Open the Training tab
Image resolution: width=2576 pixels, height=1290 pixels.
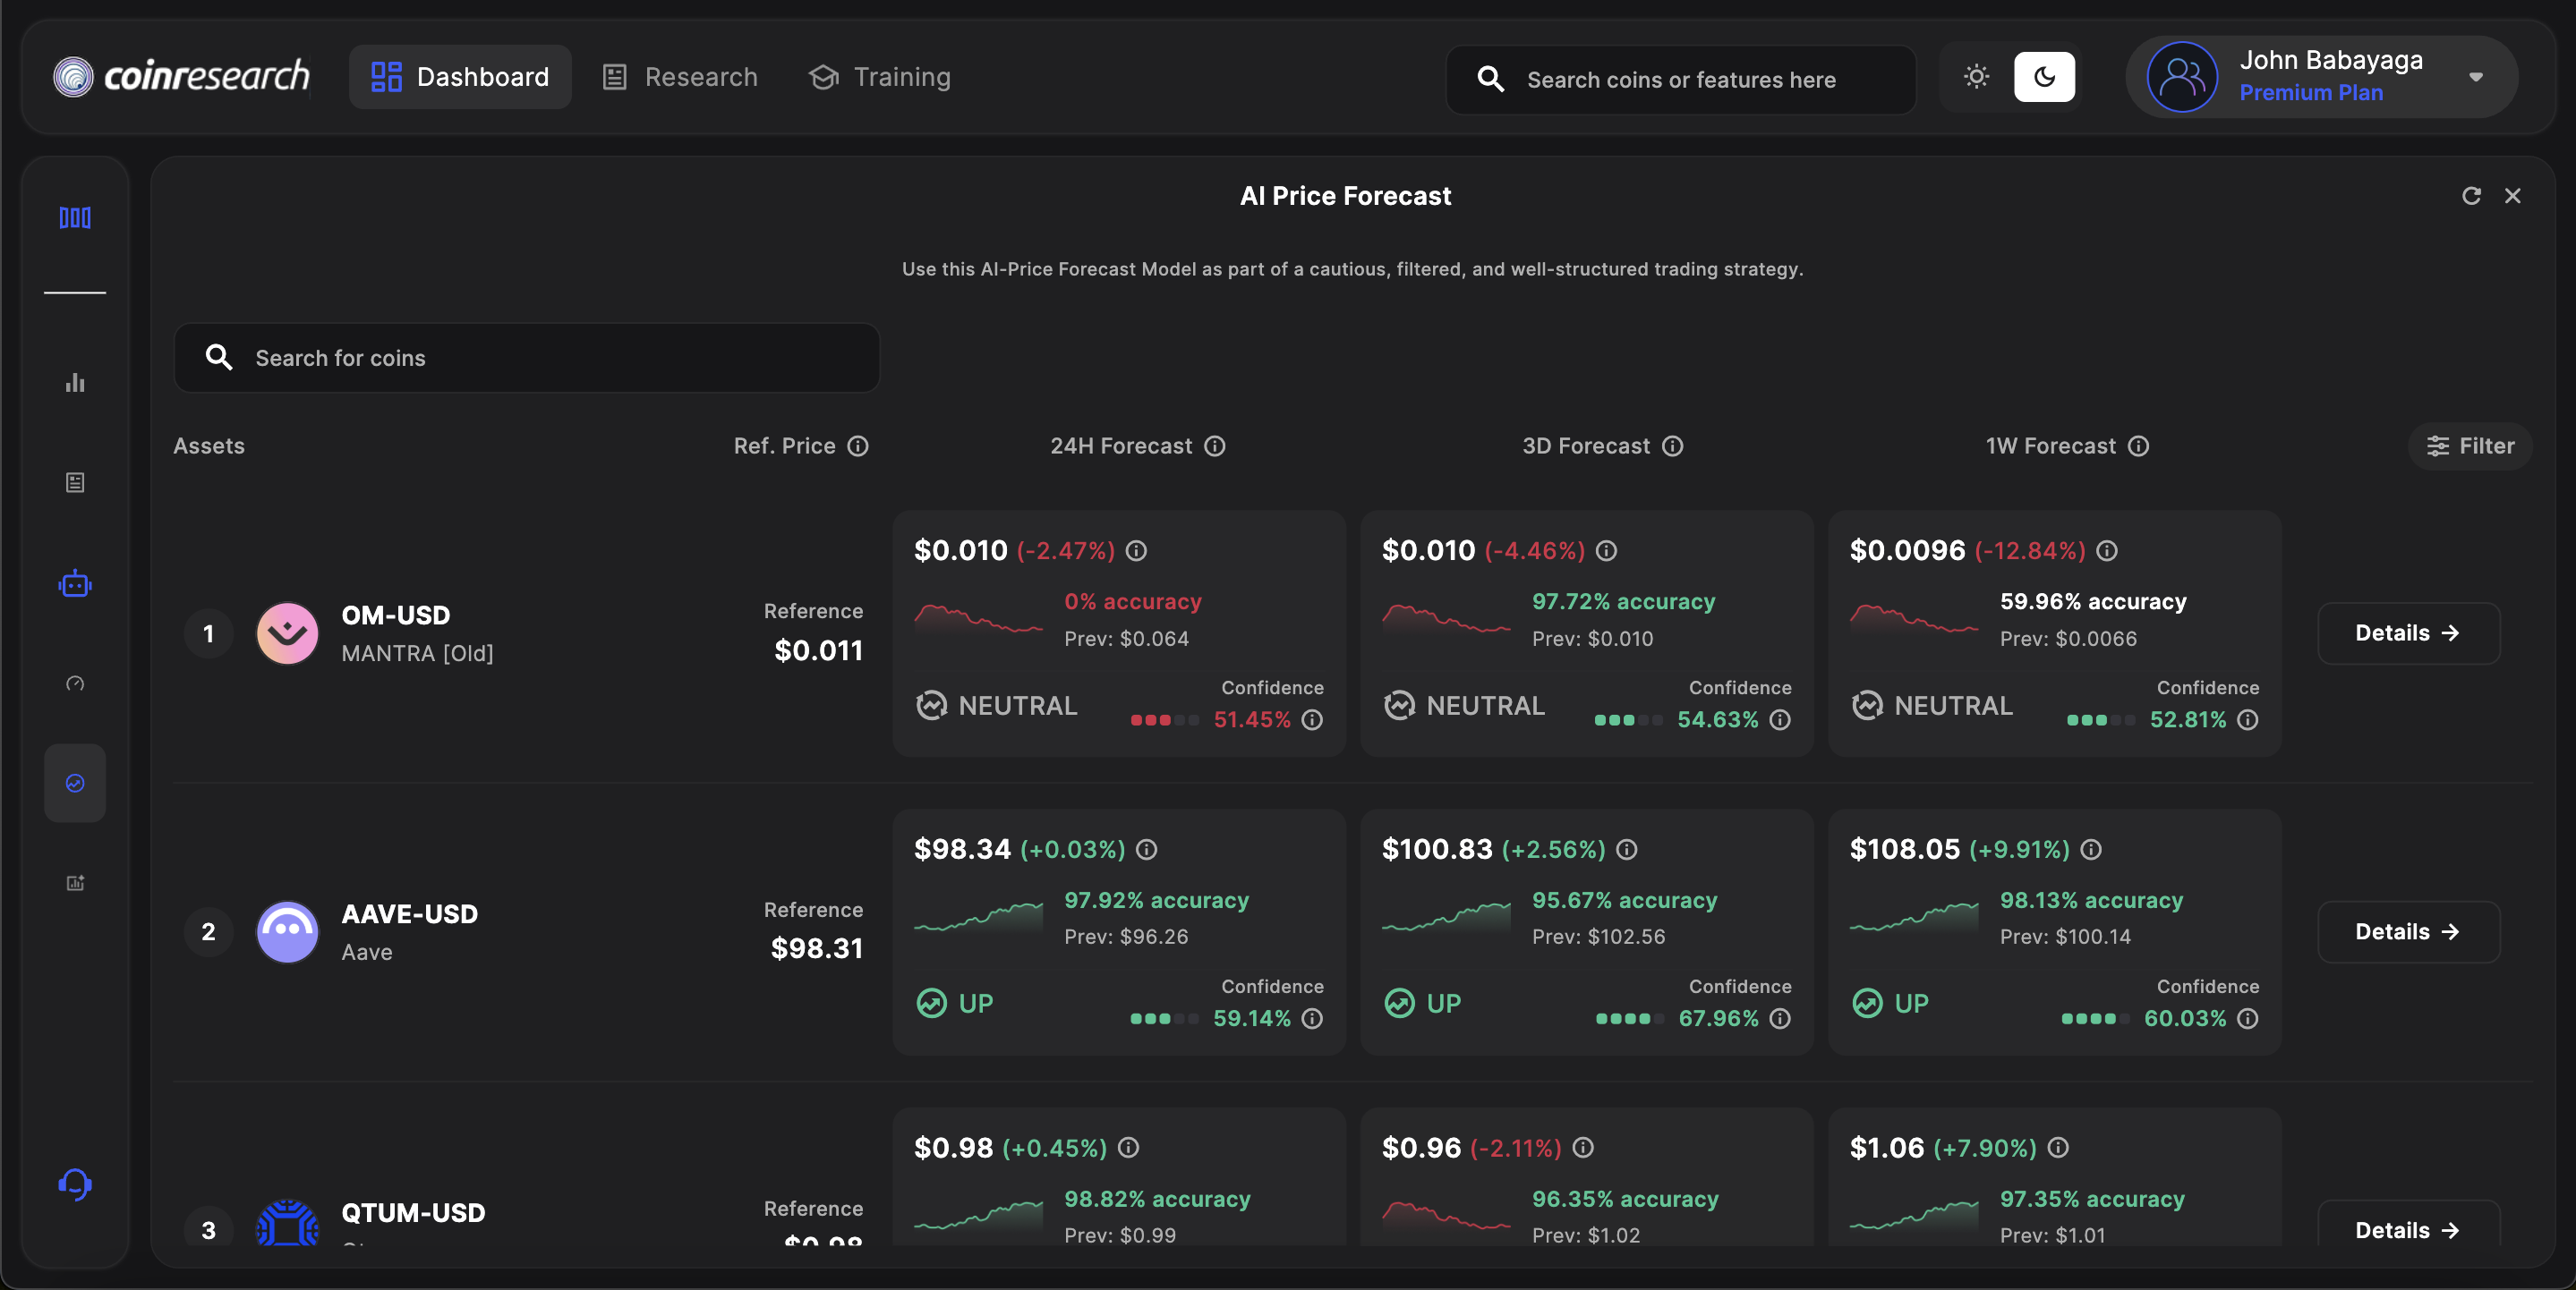click(879, 77)
